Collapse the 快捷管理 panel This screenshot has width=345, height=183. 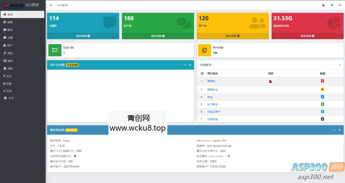[334, 65]
